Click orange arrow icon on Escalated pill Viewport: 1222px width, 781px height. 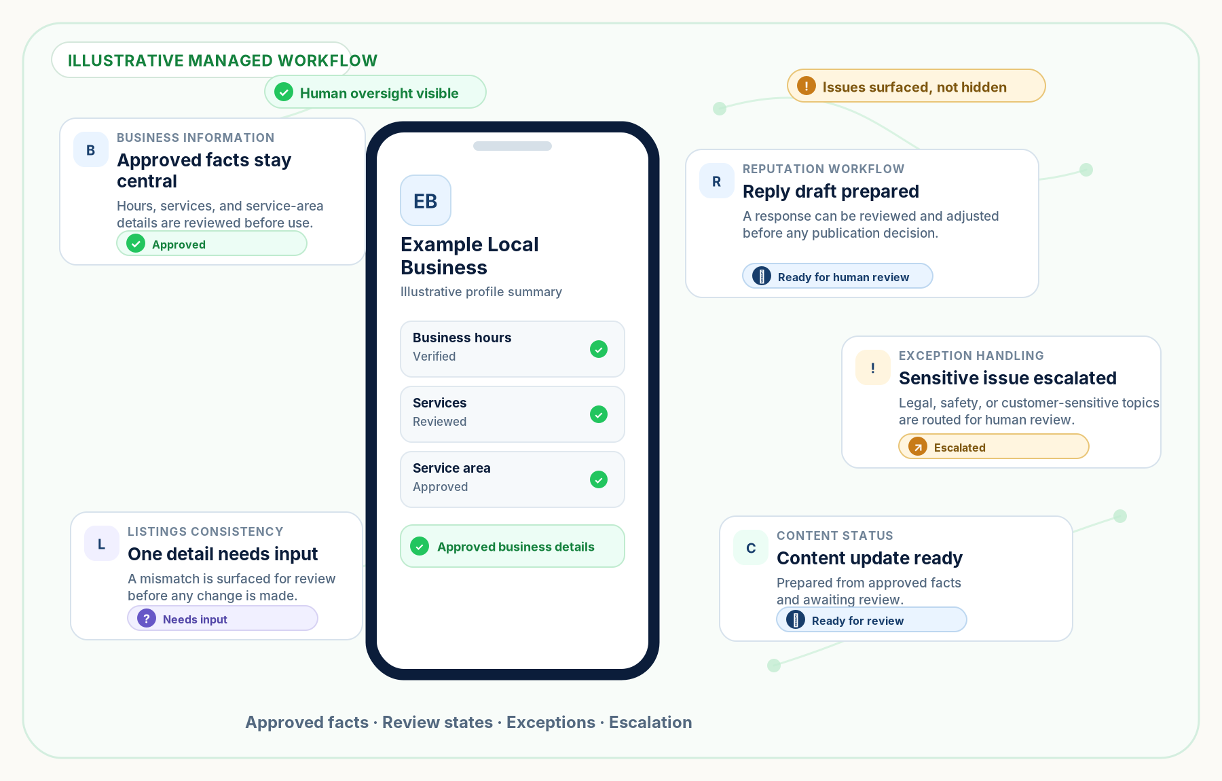point(918,447)
